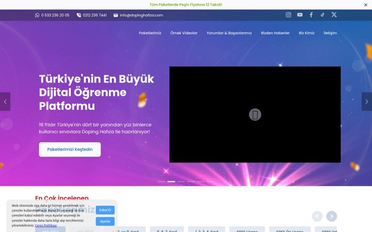Select the KPSS Lisans tab

[x=247, y=229]
